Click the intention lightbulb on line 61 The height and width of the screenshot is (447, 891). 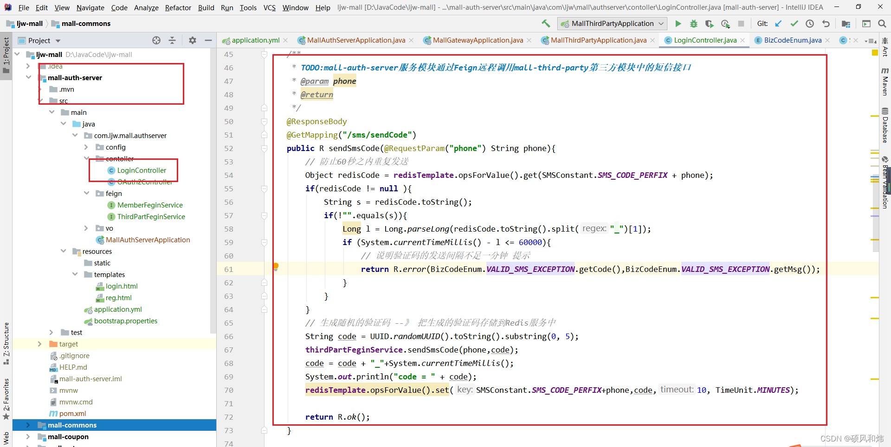coord(276,266)
